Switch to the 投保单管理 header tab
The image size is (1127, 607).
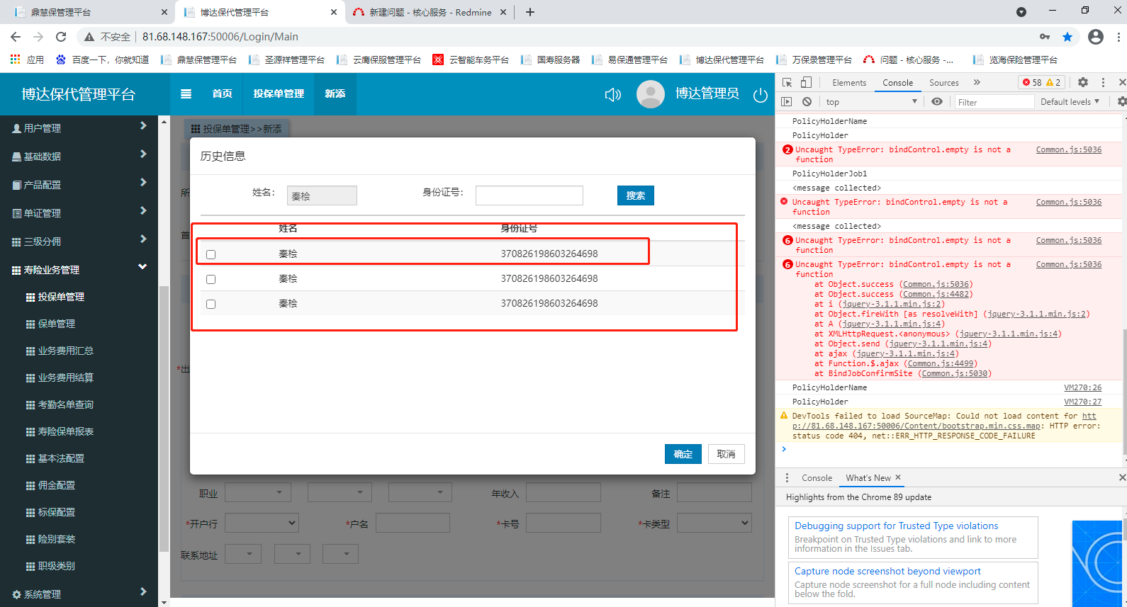point(279,93)
